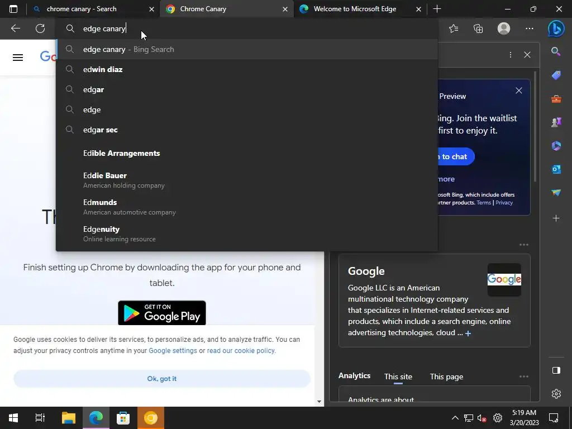Screen dimensions: 572x429
Task: Open Chrome Canary from the taskbar
Action: (x=151, y=418)
